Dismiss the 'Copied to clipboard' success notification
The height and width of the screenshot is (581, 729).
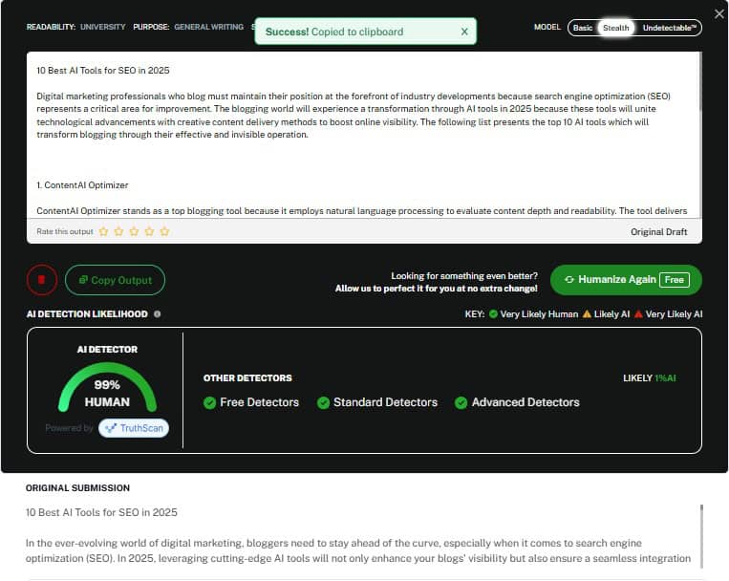click(464, 32)
